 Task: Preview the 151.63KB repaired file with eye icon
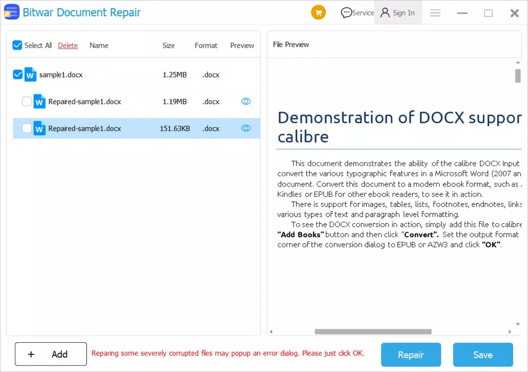246,128
